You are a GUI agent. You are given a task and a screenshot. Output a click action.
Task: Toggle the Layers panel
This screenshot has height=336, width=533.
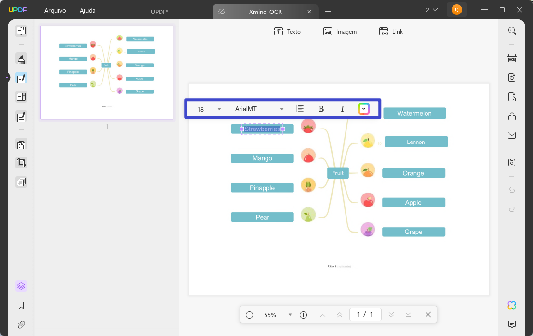21,285
